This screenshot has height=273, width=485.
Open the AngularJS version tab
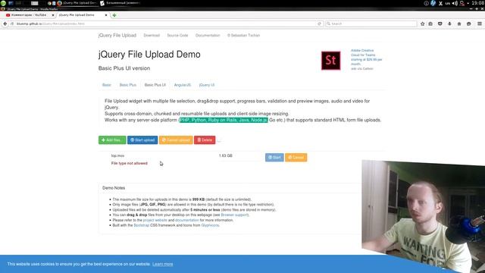pyautogui.click(x=182, y=85)
